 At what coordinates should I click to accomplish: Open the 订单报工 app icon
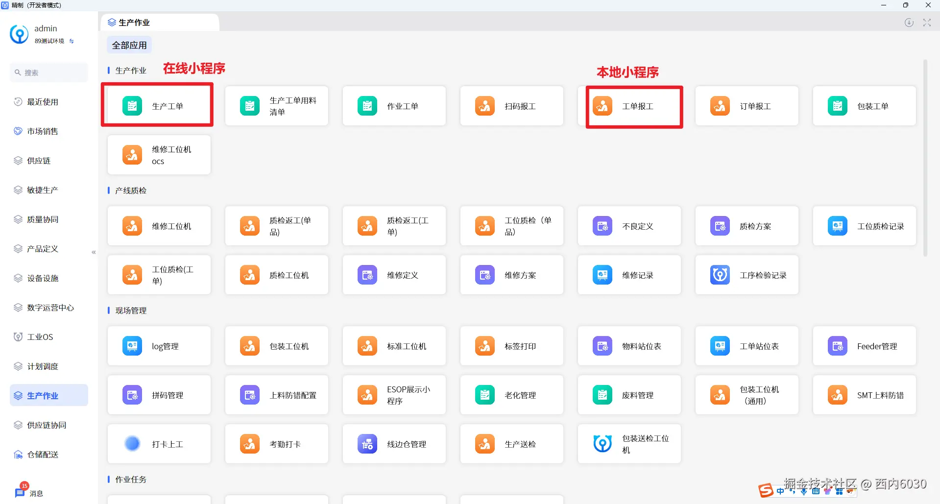720,106
